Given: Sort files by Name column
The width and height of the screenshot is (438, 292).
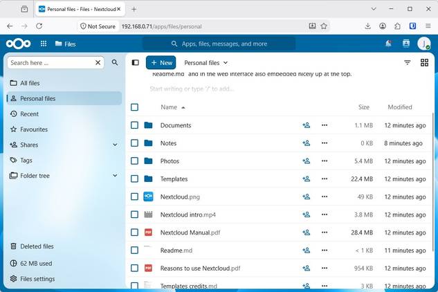Looking at the screenshot, I should pos(172,107).
